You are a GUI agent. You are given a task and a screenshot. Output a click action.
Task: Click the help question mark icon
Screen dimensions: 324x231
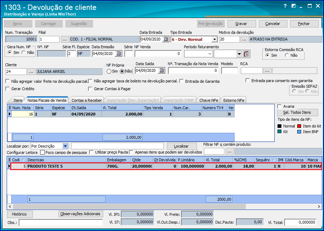285,6
